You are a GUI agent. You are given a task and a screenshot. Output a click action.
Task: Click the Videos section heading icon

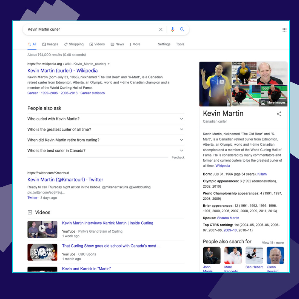(30, 212)
